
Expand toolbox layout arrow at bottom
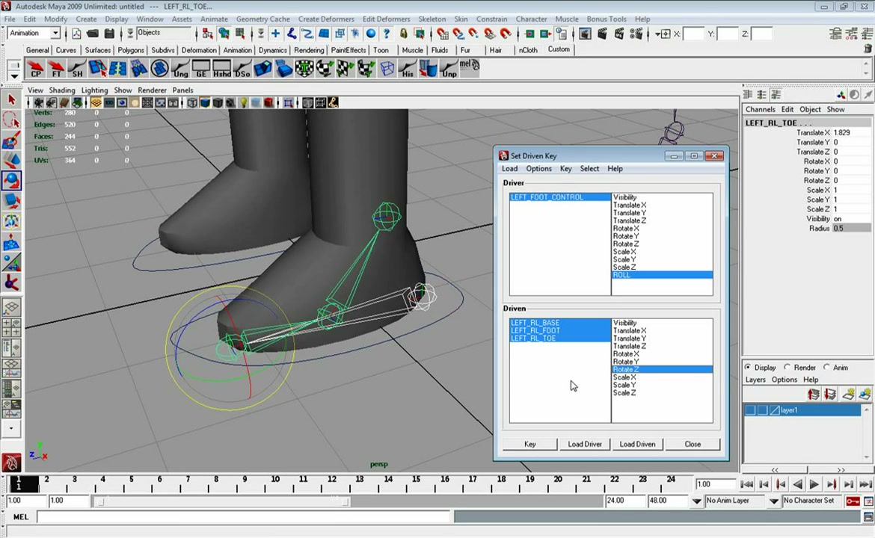point(11,429)
